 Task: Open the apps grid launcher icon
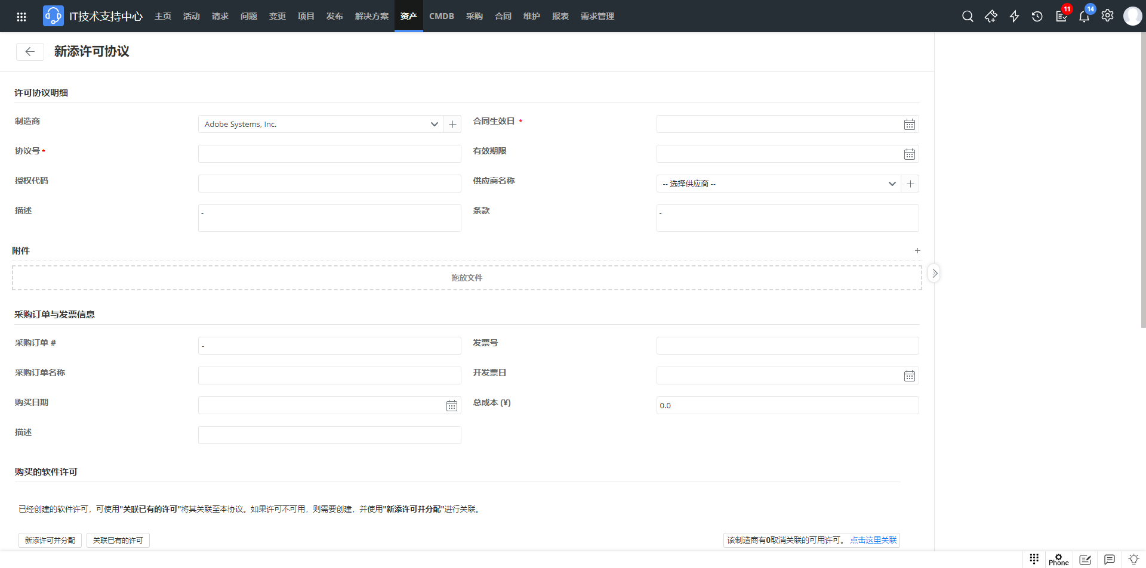click(21, 16)
